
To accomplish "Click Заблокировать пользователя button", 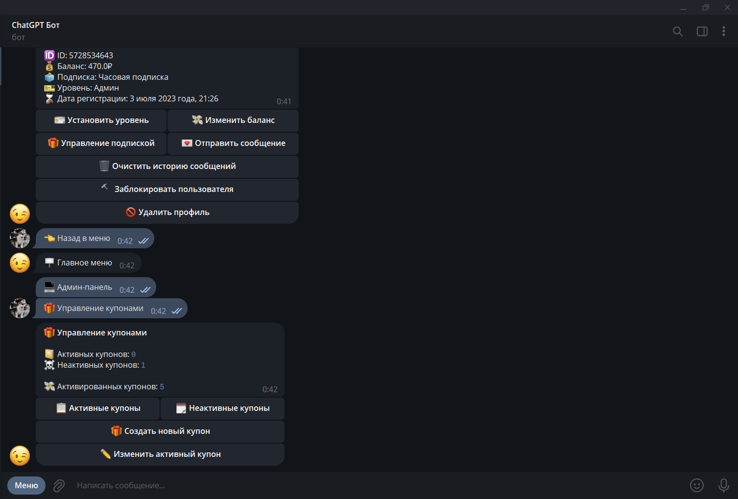I will [167, 189].
